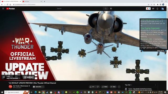Screen dimensions: 168x94
Task: Open the browser extensions puzzle icon
Action: click(x=157, y=5)
